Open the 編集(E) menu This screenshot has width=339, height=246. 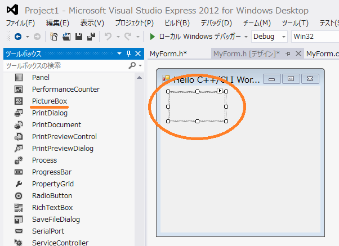coord(57,23)
